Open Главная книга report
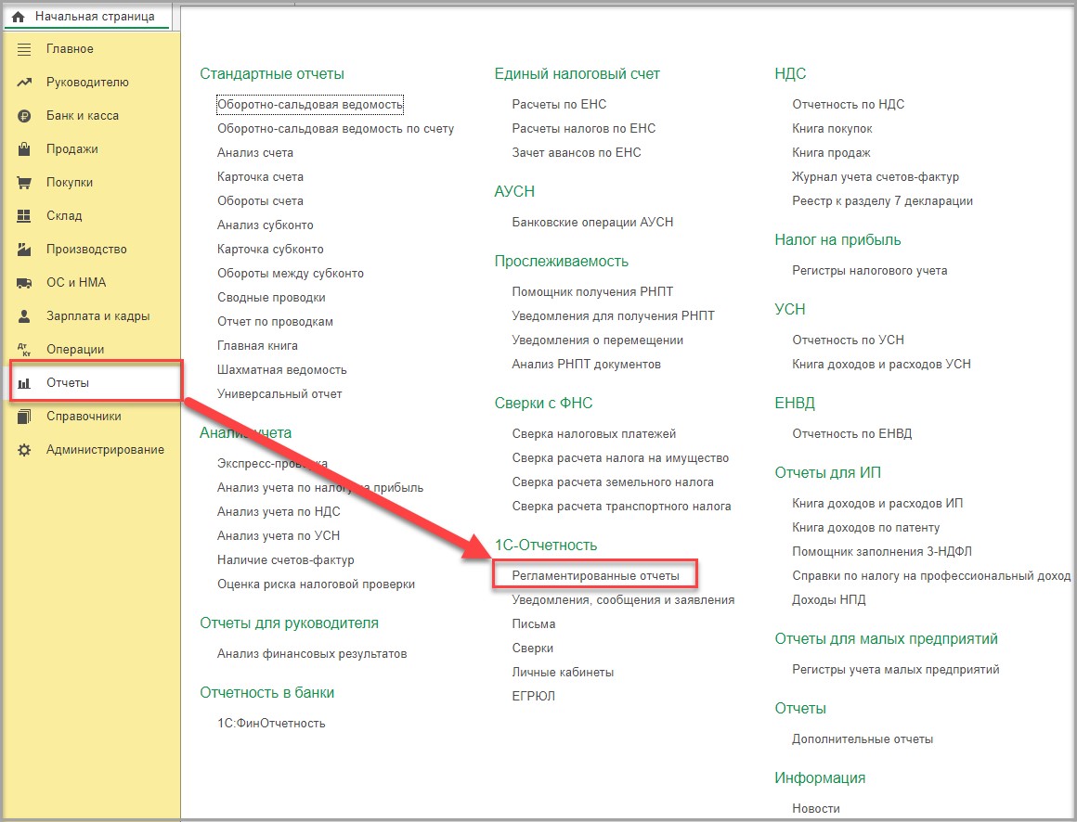Image resolution: width=1077 pixels, height=822 pixels. click(257, 345)
